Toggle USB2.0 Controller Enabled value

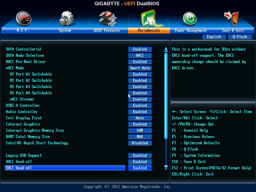click(x=140, y=105)
